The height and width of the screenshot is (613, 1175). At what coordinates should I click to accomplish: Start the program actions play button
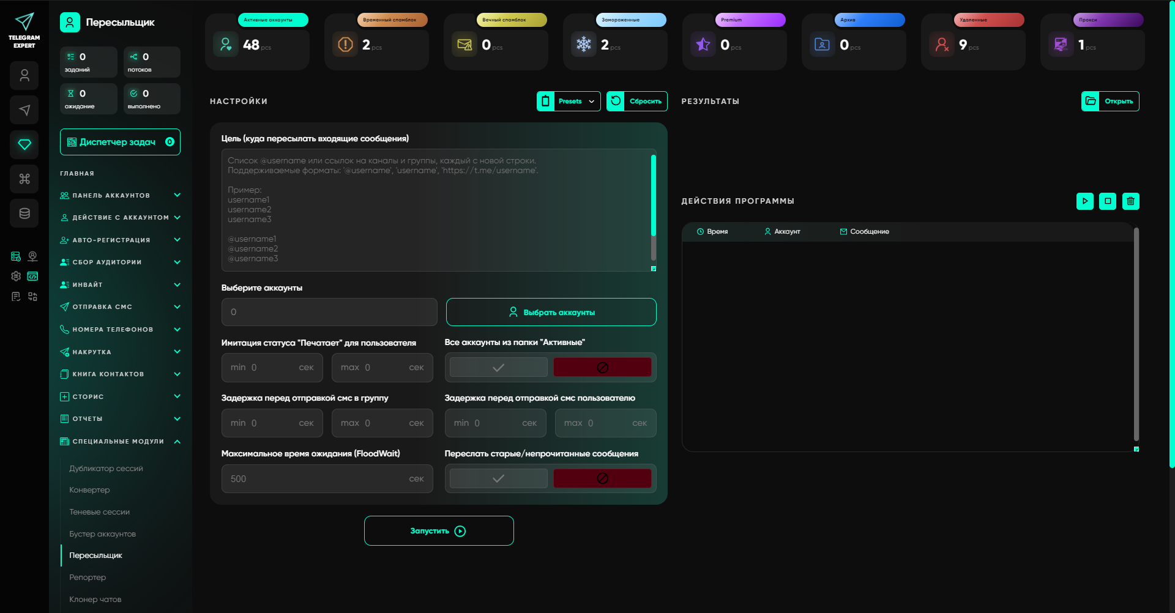click(1084, 201)
